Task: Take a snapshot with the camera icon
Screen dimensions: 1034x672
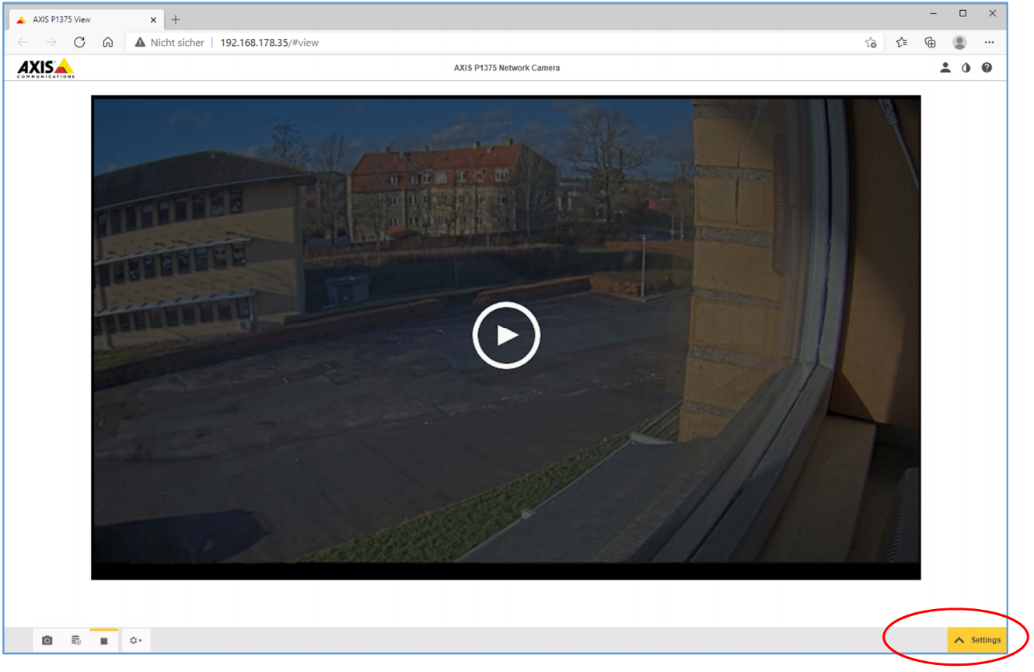Action: [47, 640]
